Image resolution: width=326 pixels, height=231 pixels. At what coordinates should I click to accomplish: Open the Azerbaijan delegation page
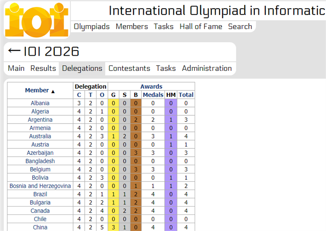coord(40,153)
